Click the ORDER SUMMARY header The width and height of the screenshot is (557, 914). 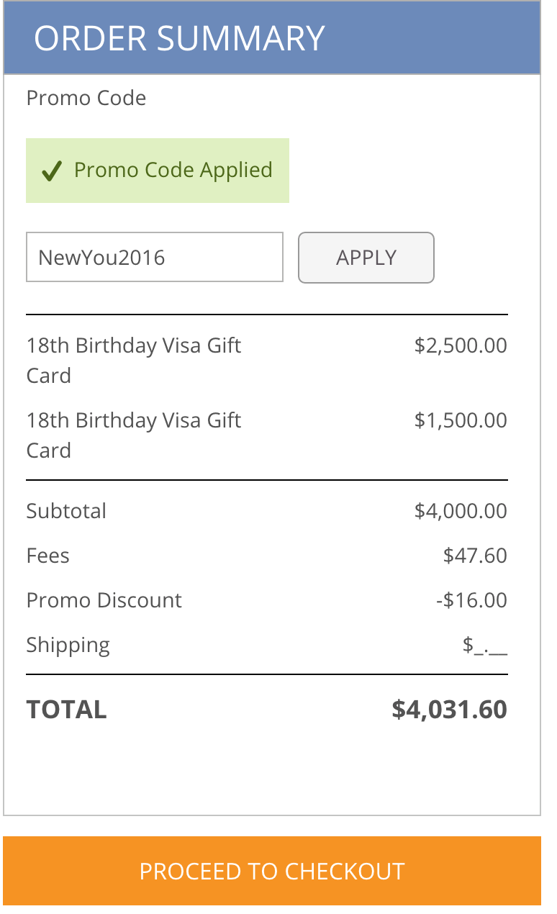point(179,38)
